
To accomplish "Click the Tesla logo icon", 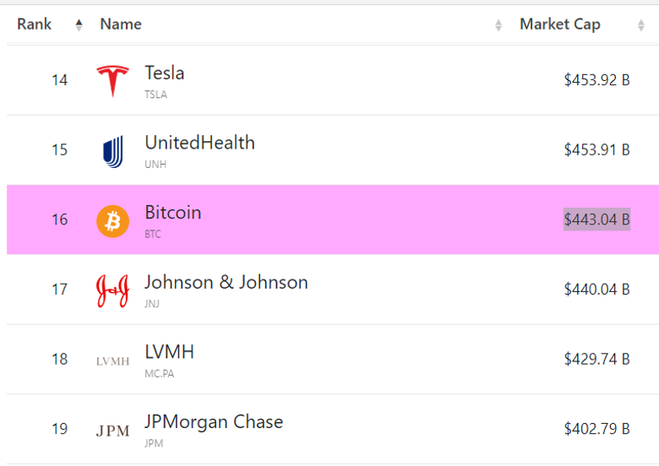I will pos(112,81).
